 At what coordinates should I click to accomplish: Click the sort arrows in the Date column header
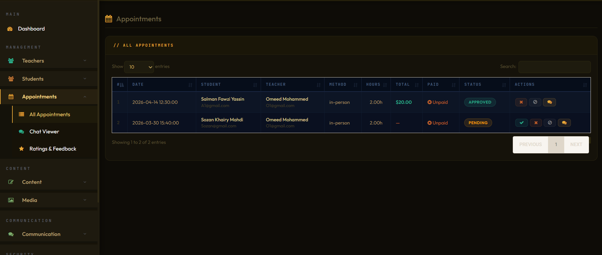pos(191,85)
